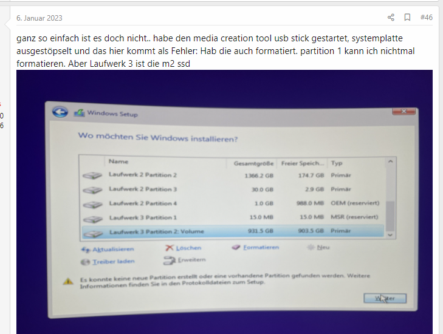
Task: Click the MSR (reserviert) type cell
Action: click(354, 217)
